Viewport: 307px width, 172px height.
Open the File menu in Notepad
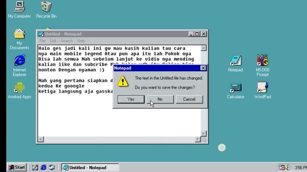pos(42,41)
